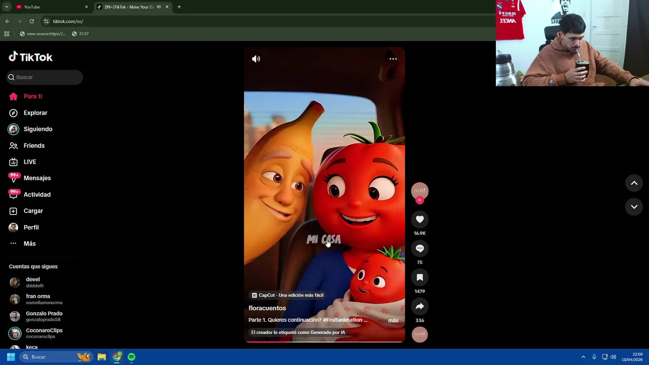Click the TikTok logo

(30, 57)
